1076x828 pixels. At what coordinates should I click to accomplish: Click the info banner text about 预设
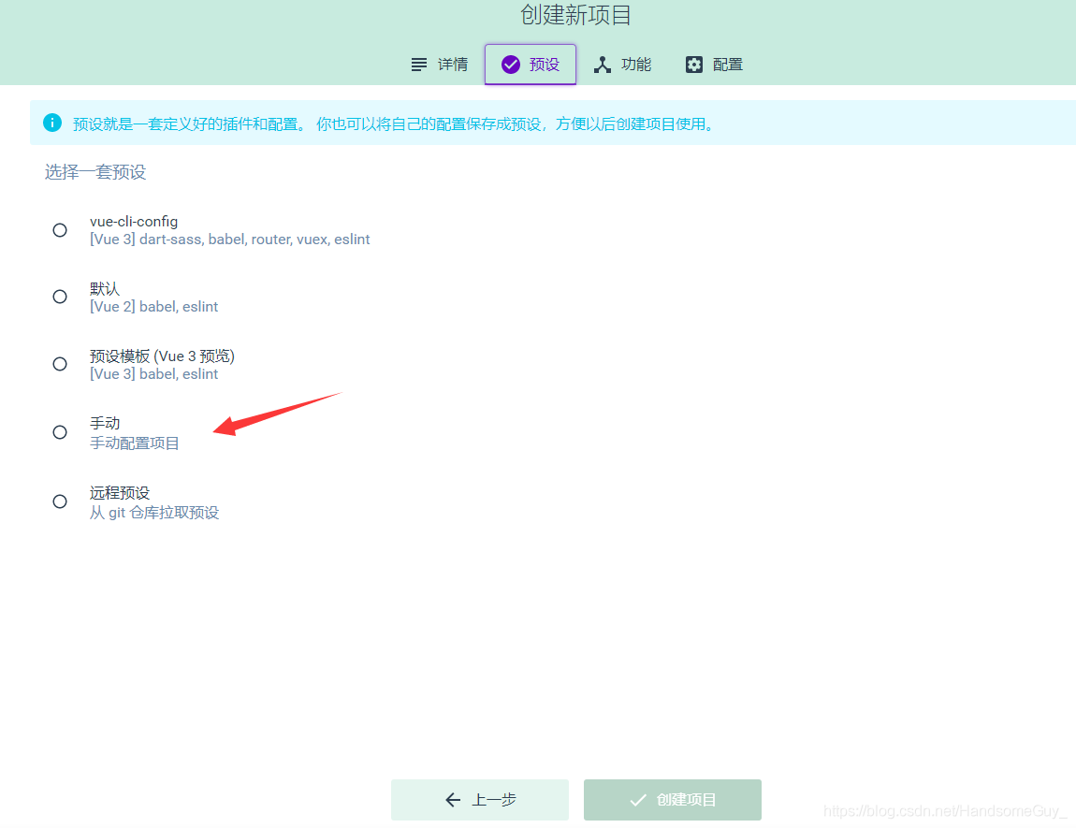tap(394, 124)
